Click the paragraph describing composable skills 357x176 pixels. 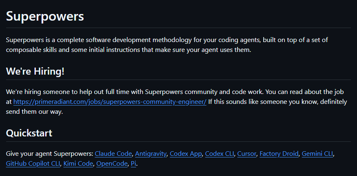coord(167,45)
